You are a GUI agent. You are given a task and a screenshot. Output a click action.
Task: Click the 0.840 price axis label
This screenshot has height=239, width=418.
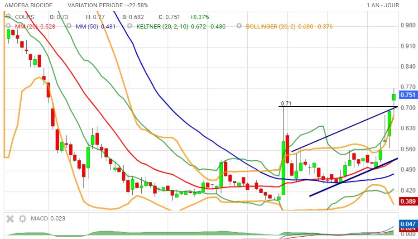[408, 67]
